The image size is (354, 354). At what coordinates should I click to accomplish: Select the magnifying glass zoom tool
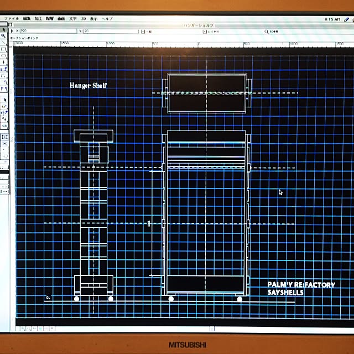point(3,36)
